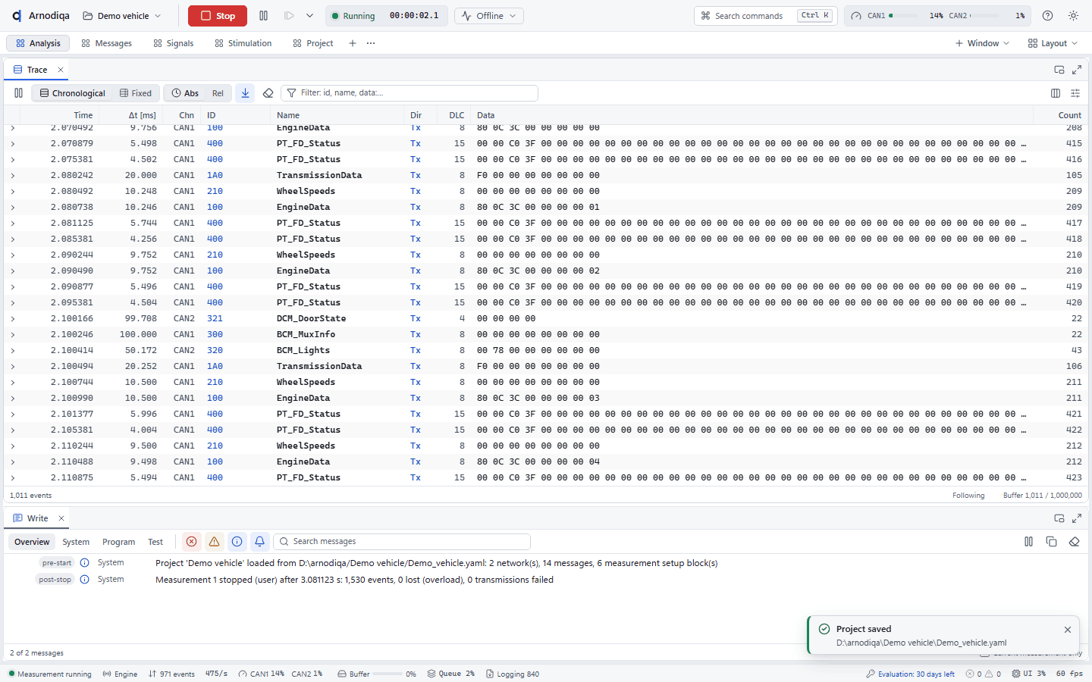
Task: Click the Trace filter input field
Action: (409, 93)
